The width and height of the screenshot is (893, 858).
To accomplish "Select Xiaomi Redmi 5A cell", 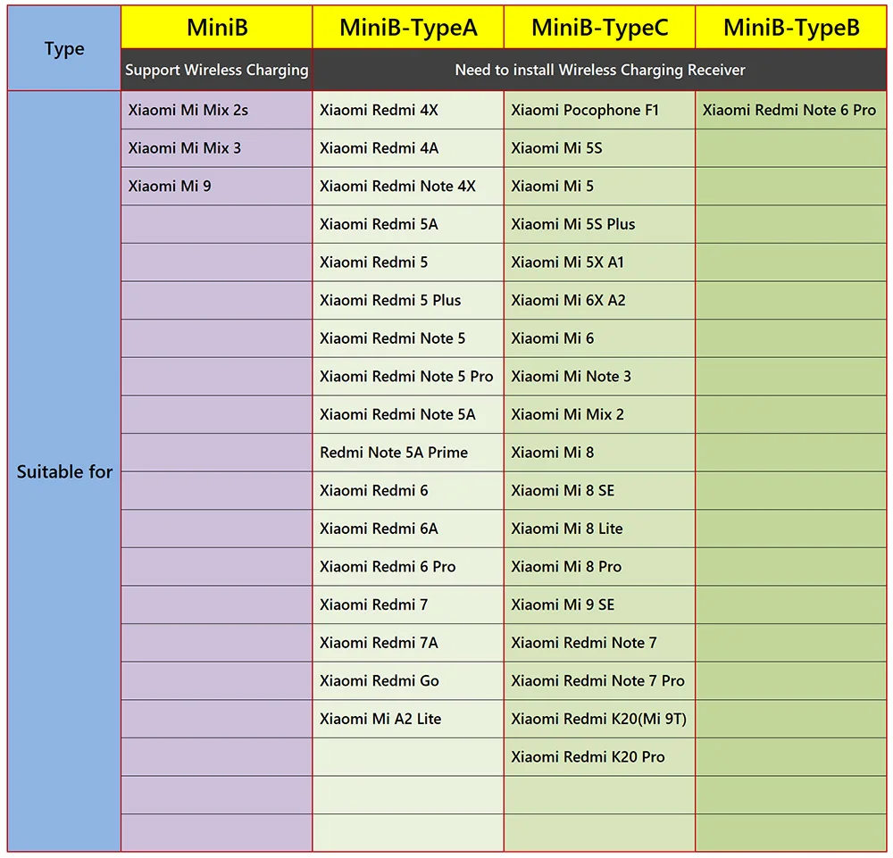I will pos(408,224).
